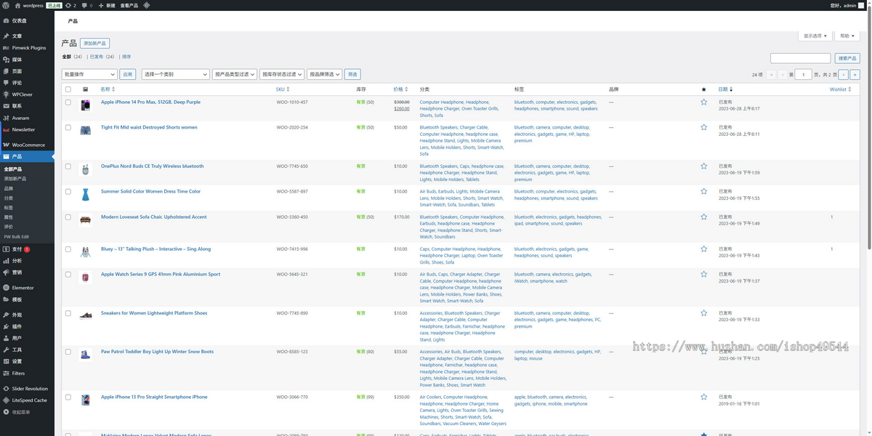
Task: Sort the table by the Wishlist column
Action: 840,89
